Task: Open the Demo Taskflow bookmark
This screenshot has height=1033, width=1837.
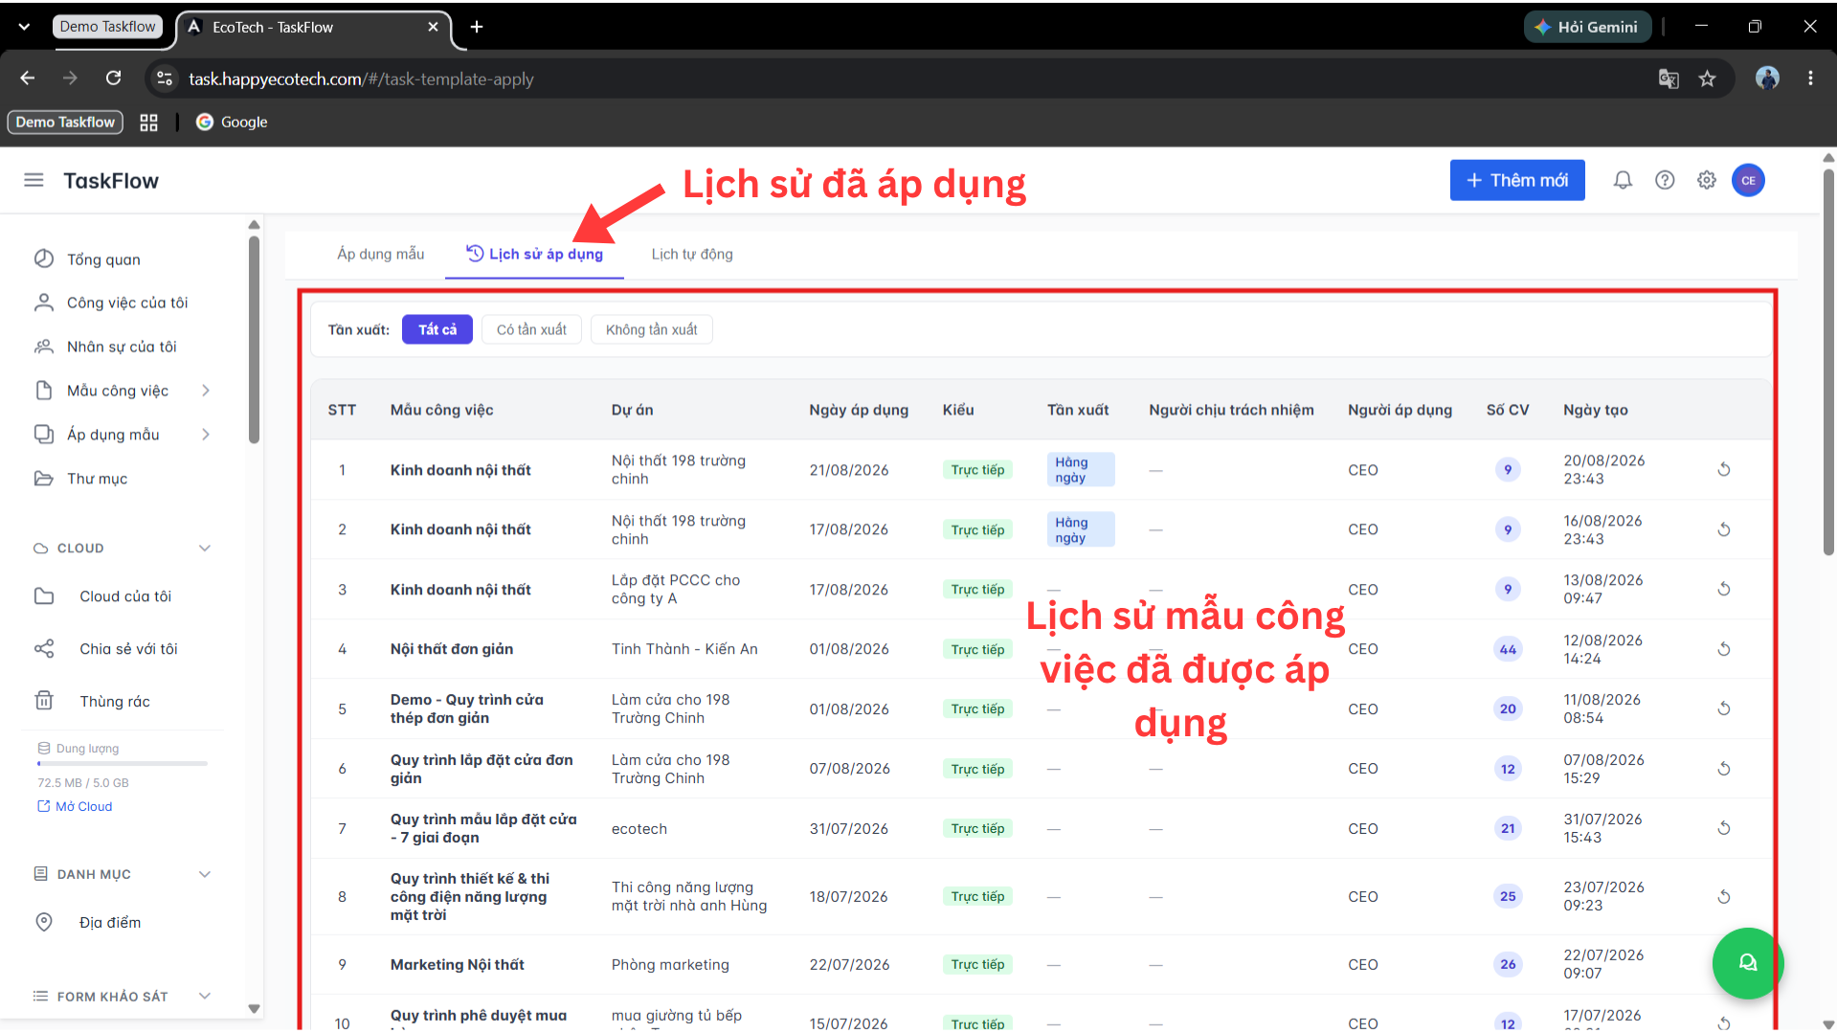Action: tap(65, 123)
